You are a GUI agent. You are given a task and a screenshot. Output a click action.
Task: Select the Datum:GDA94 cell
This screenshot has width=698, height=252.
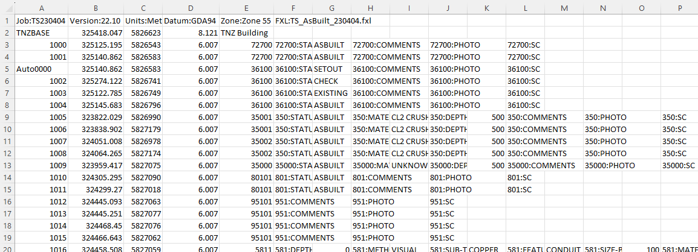click(191, 20)
